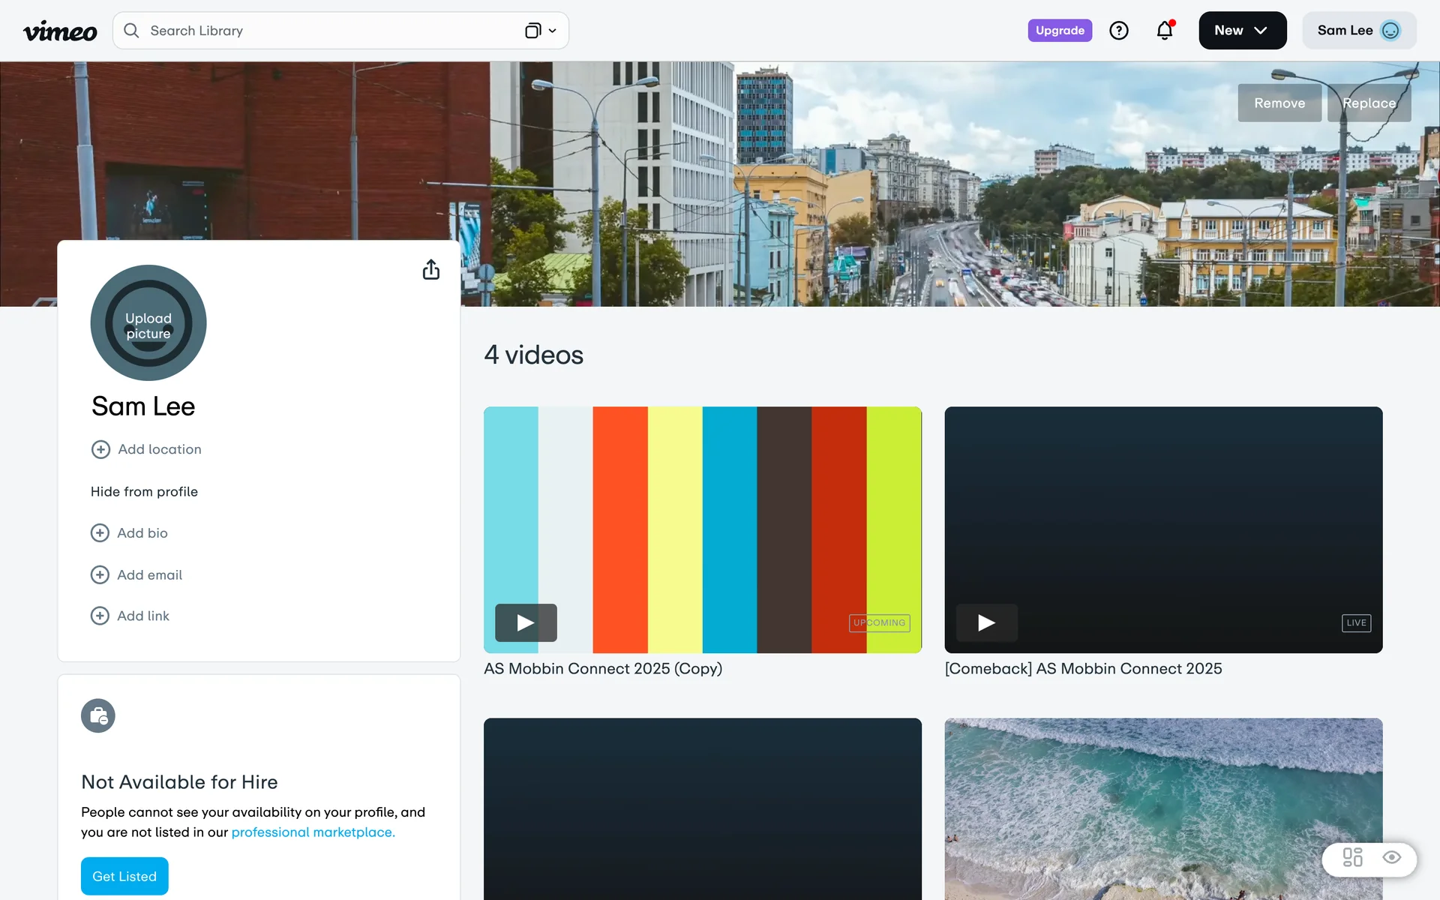
Task: Click the share profile icon
Action: pos(430,270)
